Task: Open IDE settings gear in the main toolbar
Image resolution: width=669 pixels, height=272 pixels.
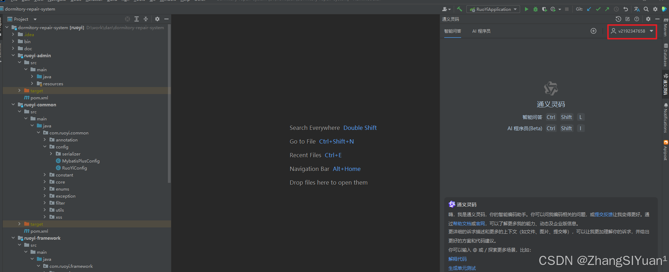Action: [655, 9]
